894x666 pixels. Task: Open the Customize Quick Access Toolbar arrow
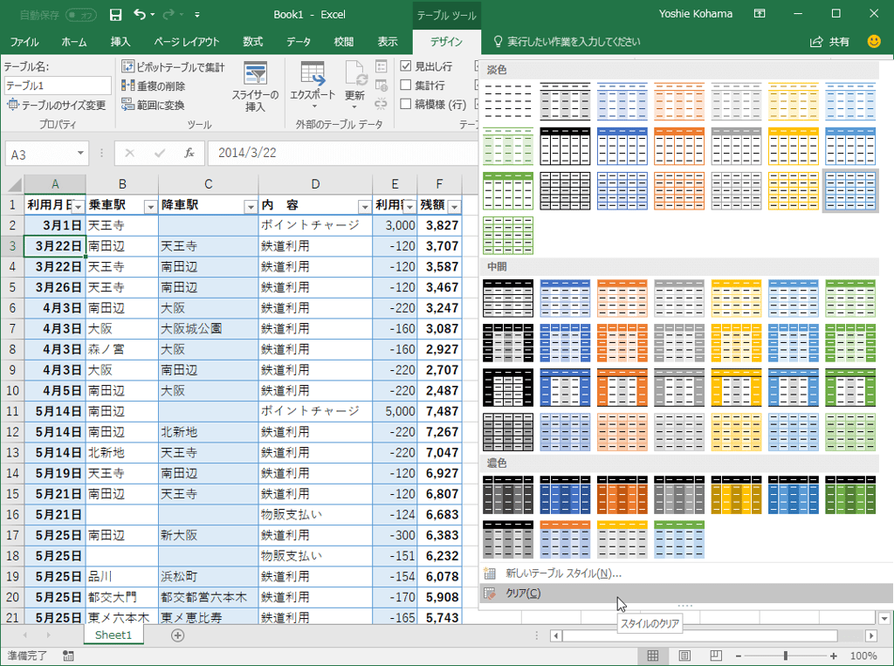coord(196,15)
